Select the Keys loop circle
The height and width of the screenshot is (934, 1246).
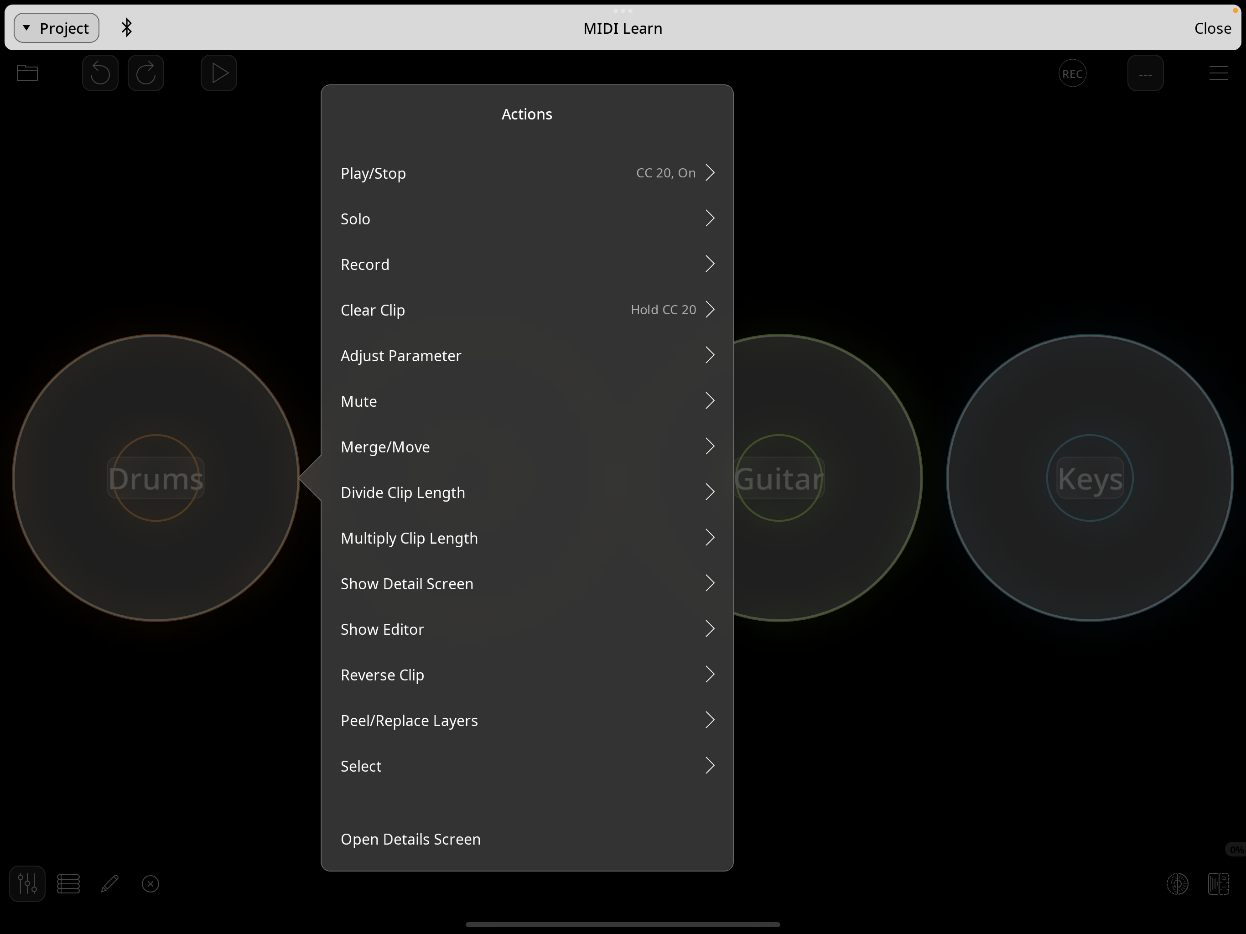[1090, 477]
